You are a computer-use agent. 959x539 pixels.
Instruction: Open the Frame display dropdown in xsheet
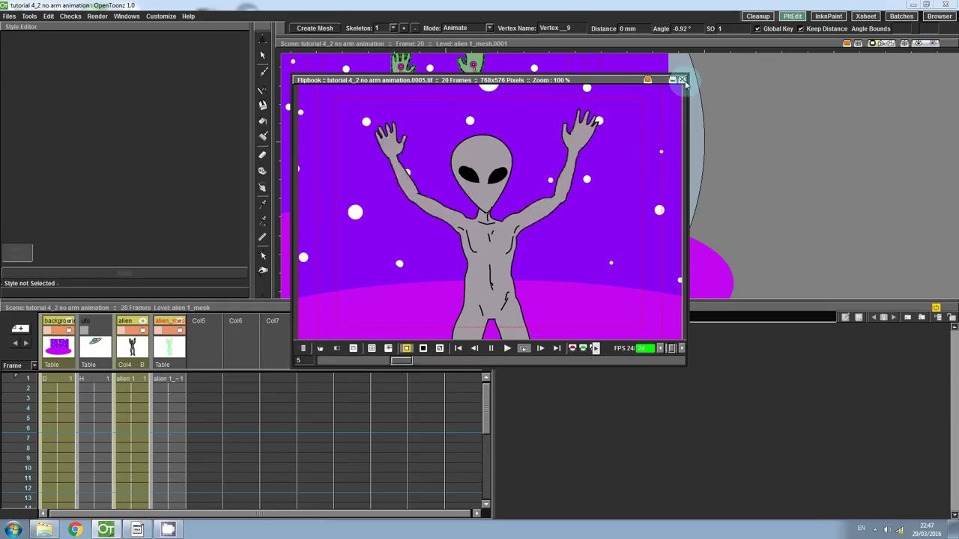tap(34, 365)
